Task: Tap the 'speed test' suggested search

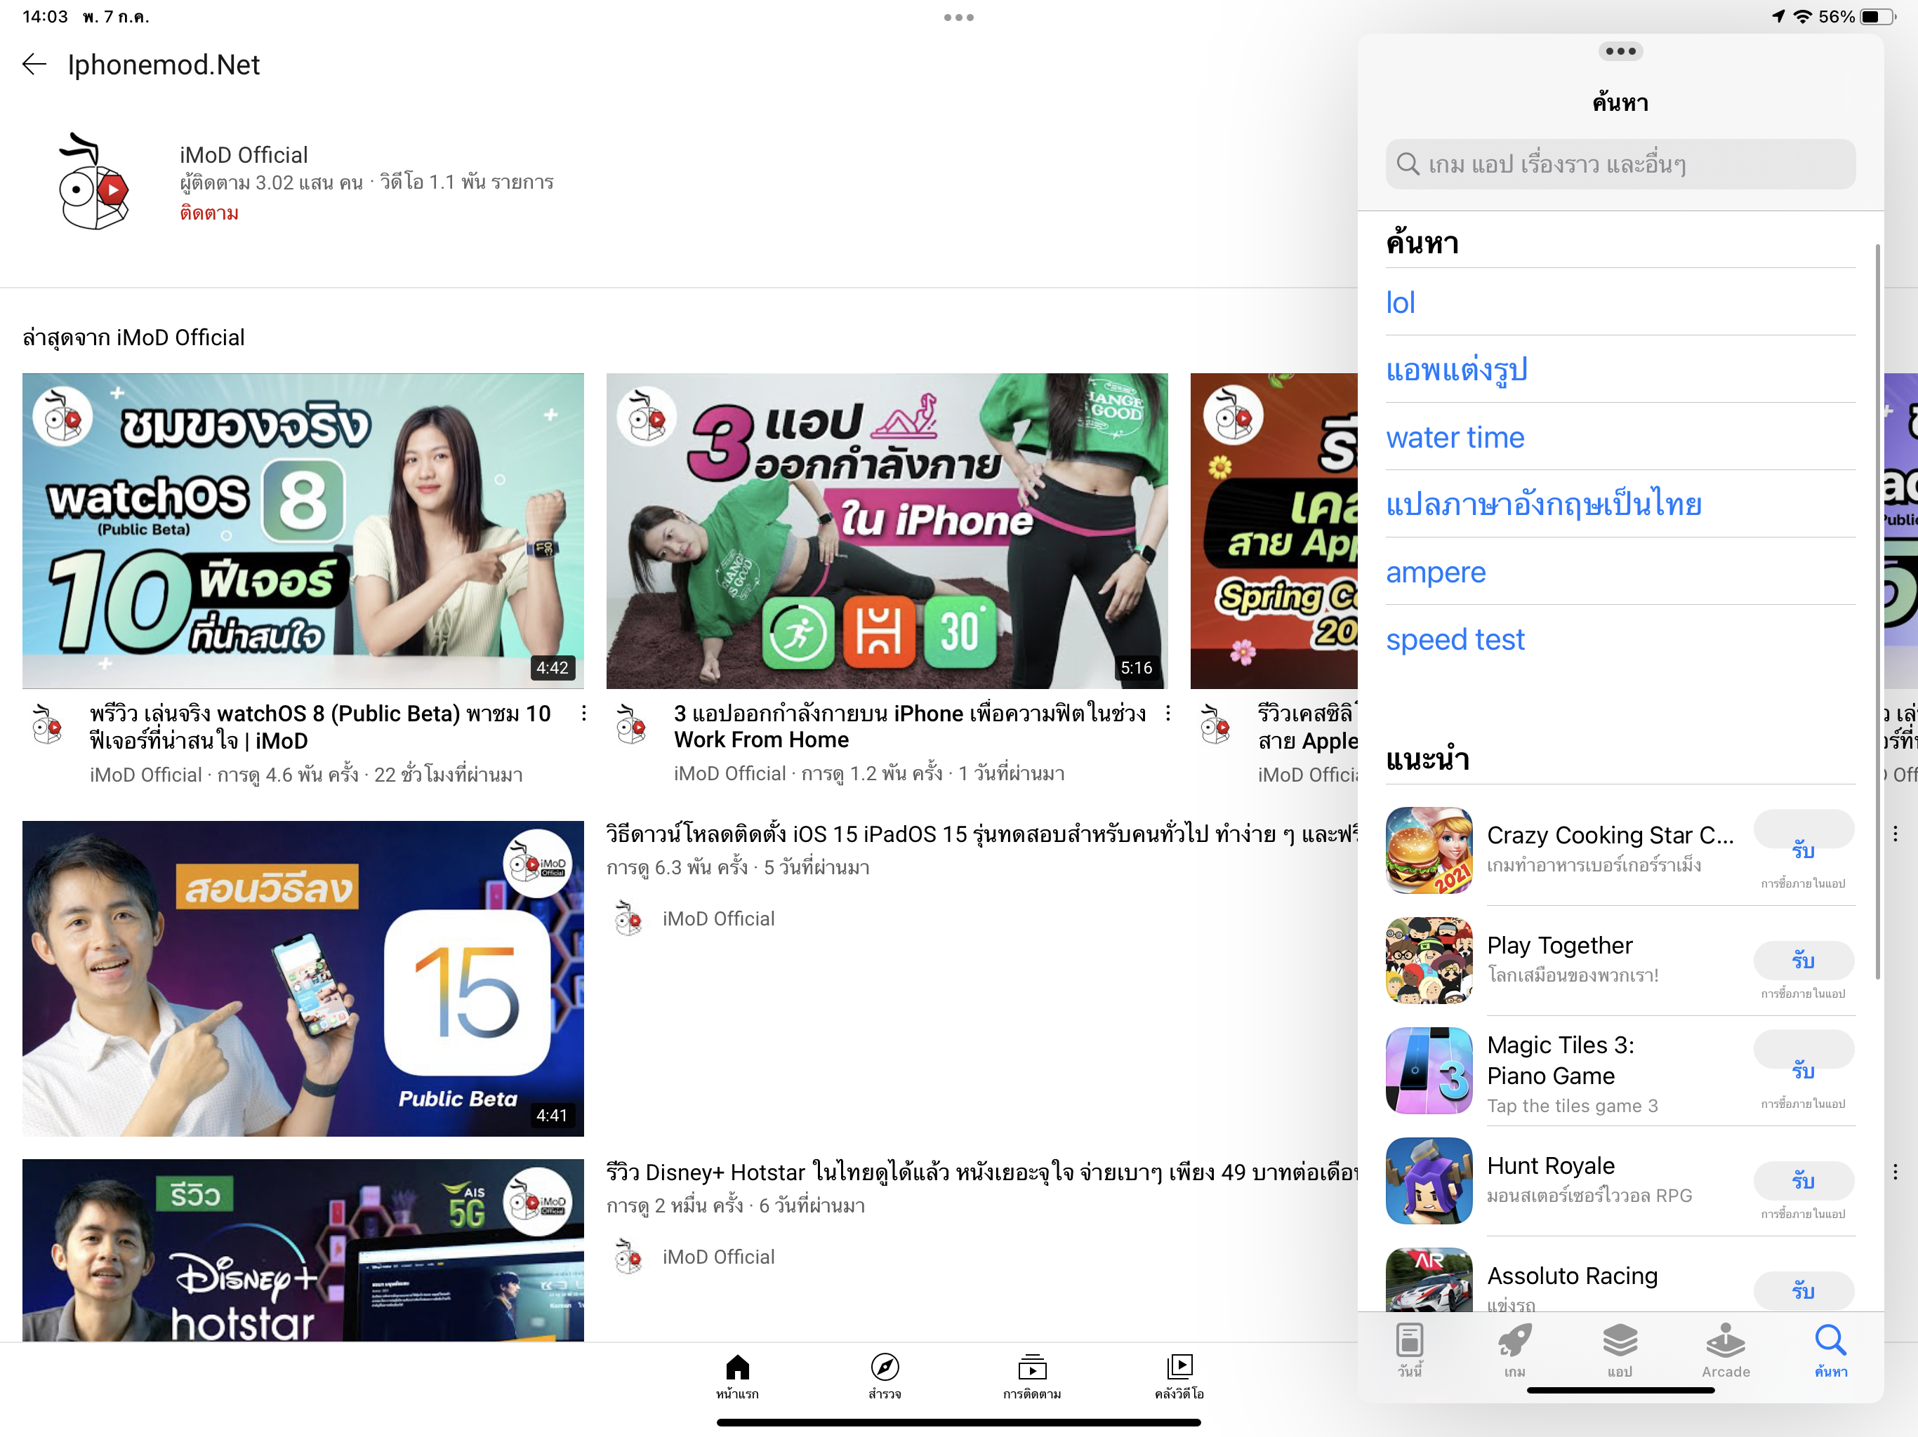Action: click(1455, 640)
